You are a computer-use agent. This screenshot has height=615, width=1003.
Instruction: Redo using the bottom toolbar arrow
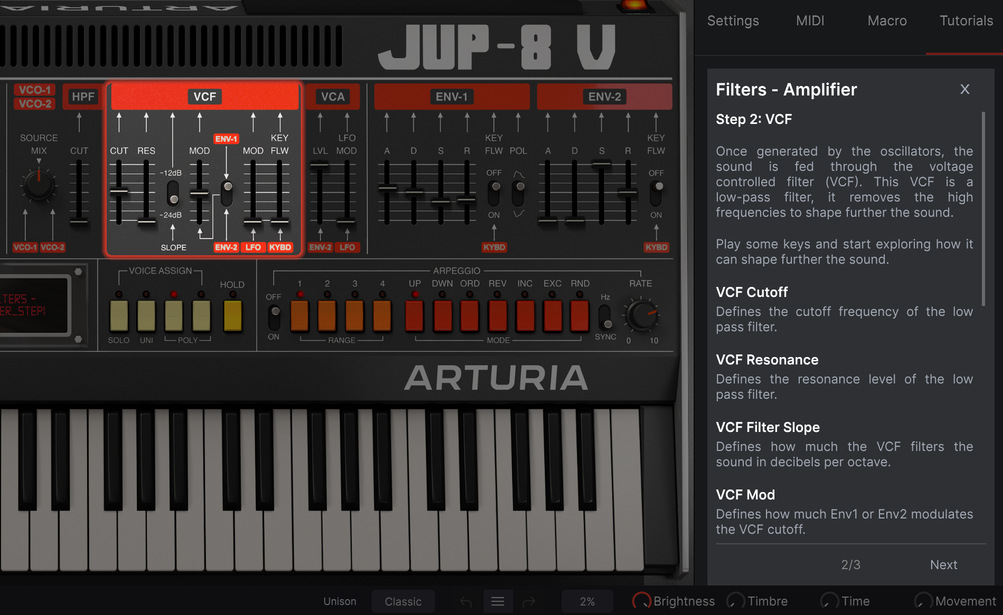[x=529, y=601]
